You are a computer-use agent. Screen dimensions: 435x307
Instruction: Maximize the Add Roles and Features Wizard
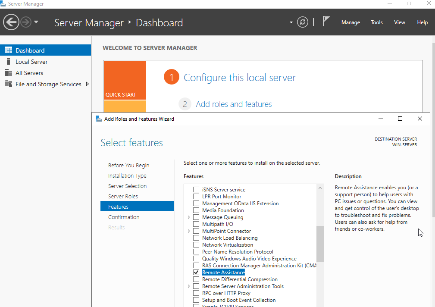(x=400, y=119)
